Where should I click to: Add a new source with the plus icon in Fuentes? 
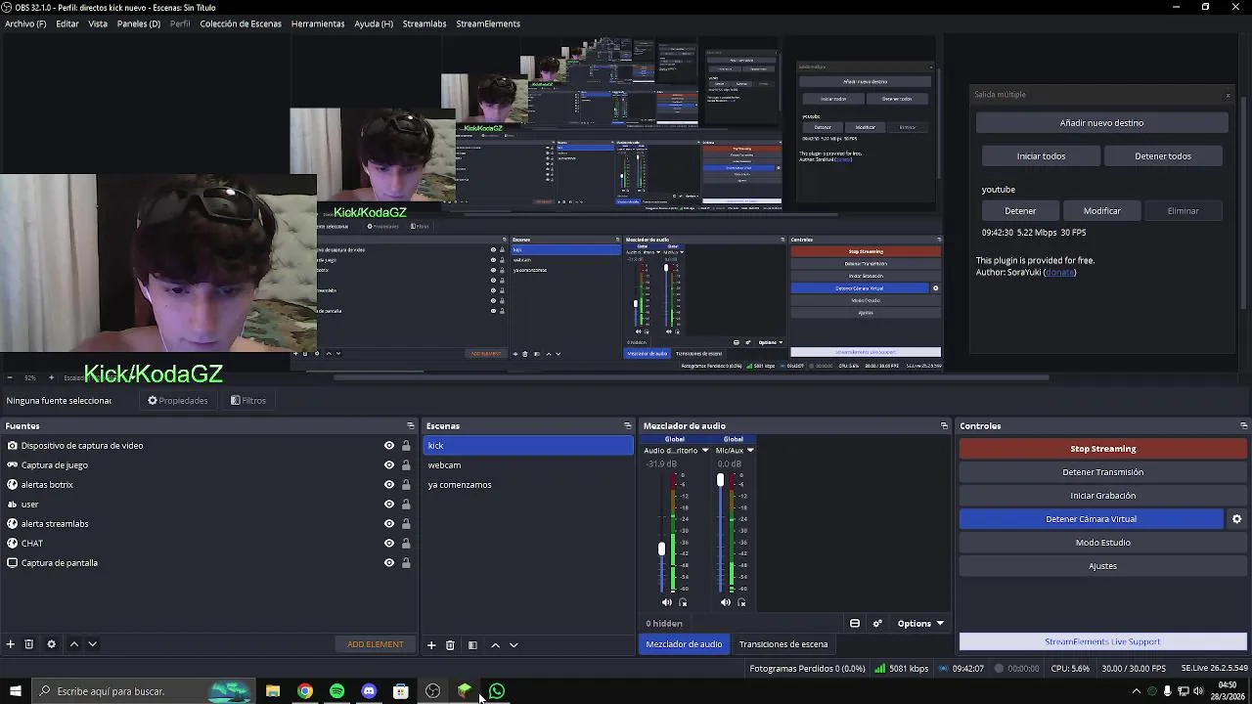(11, 644)
